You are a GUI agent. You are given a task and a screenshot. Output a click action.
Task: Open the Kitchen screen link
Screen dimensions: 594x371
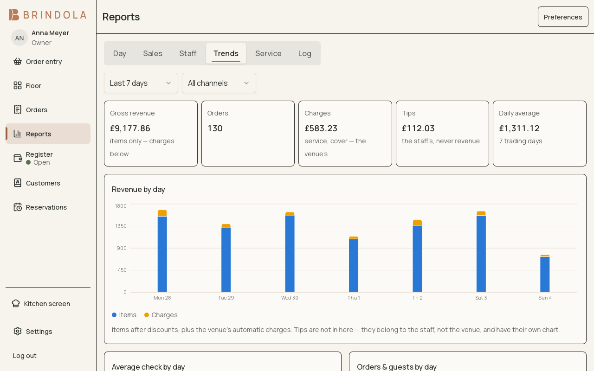coord(48,303)
